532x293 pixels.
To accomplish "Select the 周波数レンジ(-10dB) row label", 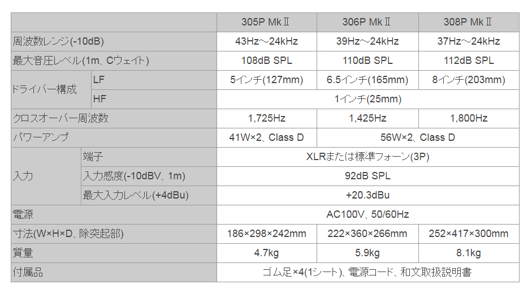I will [x=114, y=42].
